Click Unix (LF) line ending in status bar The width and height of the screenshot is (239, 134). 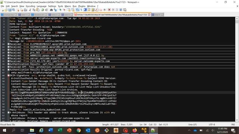click(x=192, y=124)
